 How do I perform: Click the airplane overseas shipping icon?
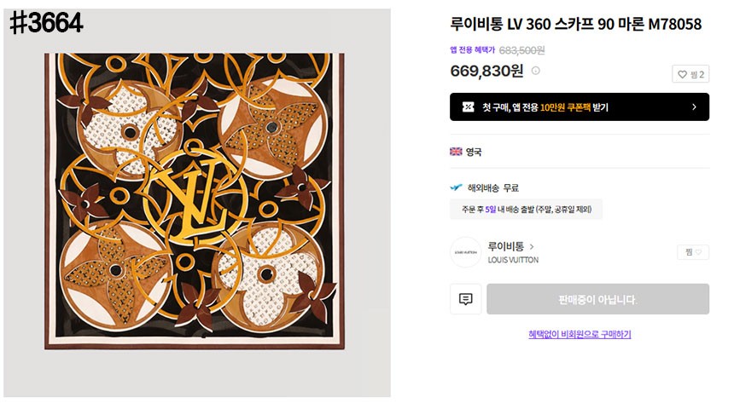(456, 187)
